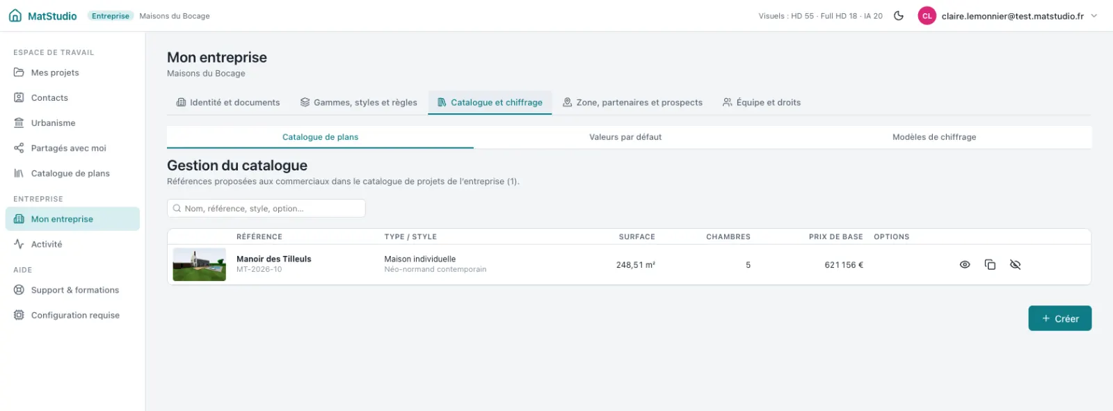Click the Prix de base column header
Viewport: 1113px width, 411px height.
[x=835, y=237]
